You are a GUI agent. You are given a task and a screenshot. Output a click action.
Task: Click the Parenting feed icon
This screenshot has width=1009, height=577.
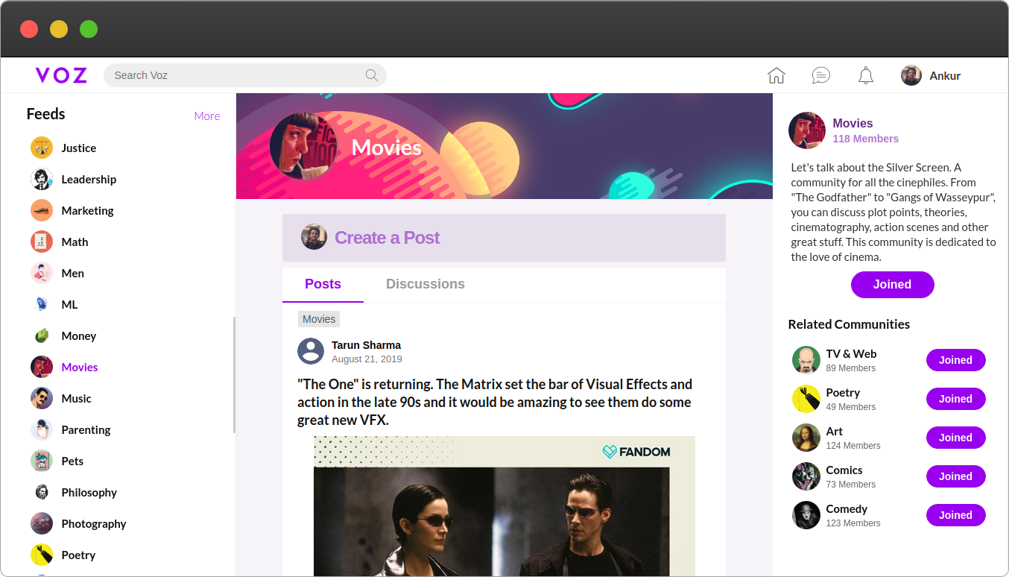(x=42, y=429)
